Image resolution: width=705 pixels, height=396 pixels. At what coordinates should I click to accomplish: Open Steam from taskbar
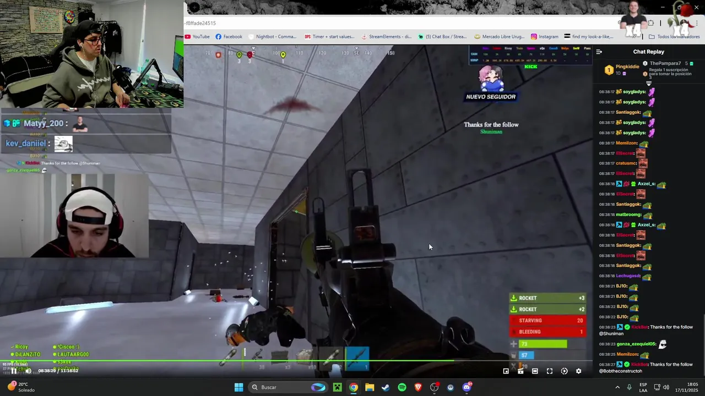[x=386, y=387]
